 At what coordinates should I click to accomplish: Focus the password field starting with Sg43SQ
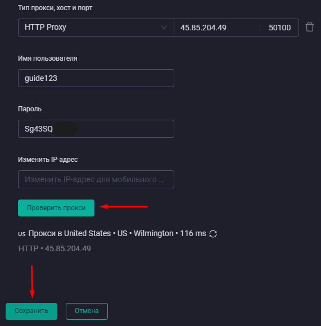[x=96, y=129]
